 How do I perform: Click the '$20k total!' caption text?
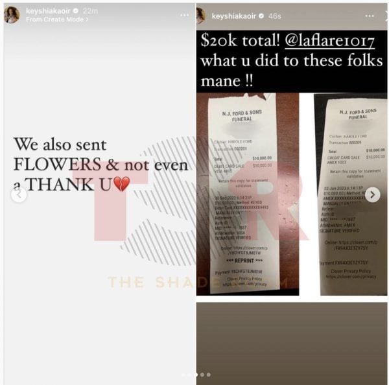coord(240,41)
